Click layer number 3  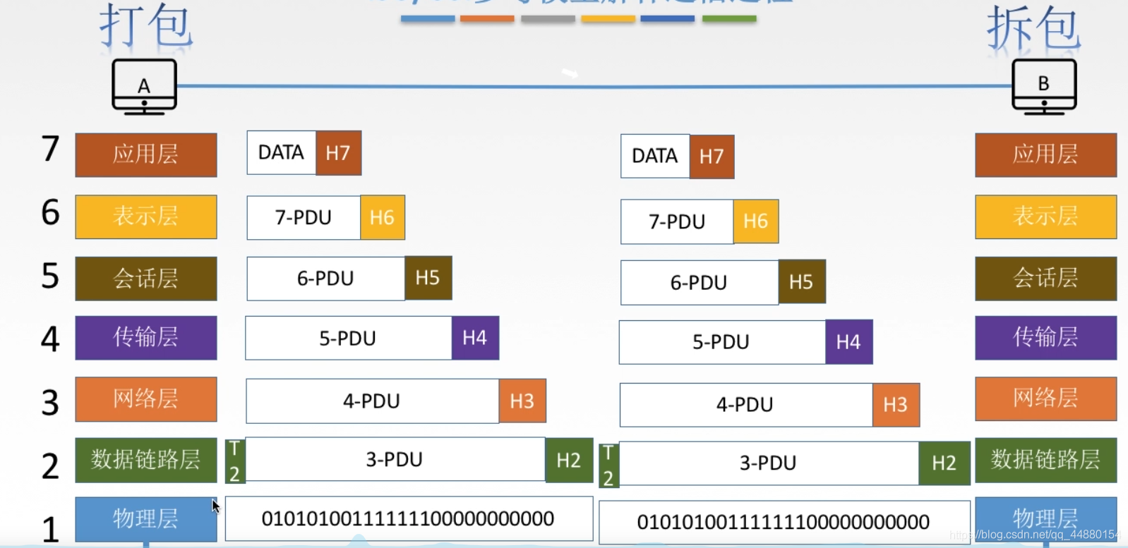(x=50, y=403)
